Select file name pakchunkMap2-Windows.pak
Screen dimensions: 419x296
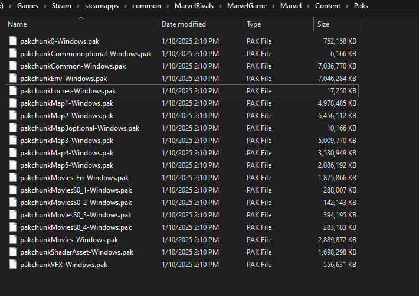pyautogui.click(x=67, y=116)
